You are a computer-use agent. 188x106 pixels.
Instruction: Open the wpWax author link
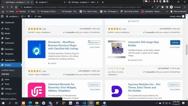(x=53, y=63)
